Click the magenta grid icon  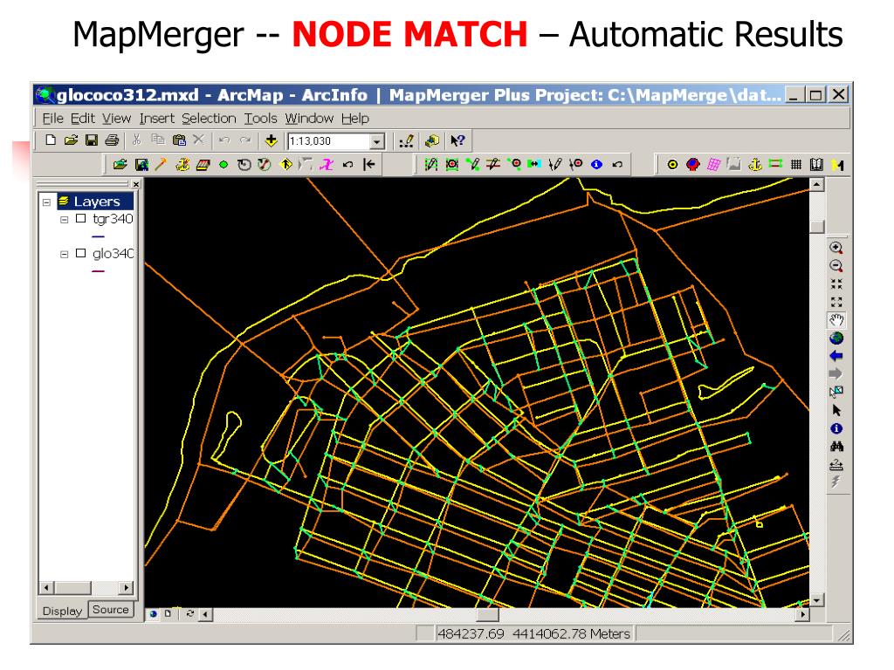click(713, 165)
